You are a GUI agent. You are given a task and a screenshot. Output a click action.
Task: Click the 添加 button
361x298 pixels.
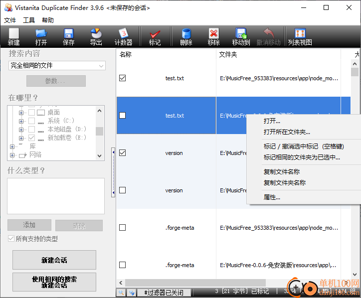point(29,225)
